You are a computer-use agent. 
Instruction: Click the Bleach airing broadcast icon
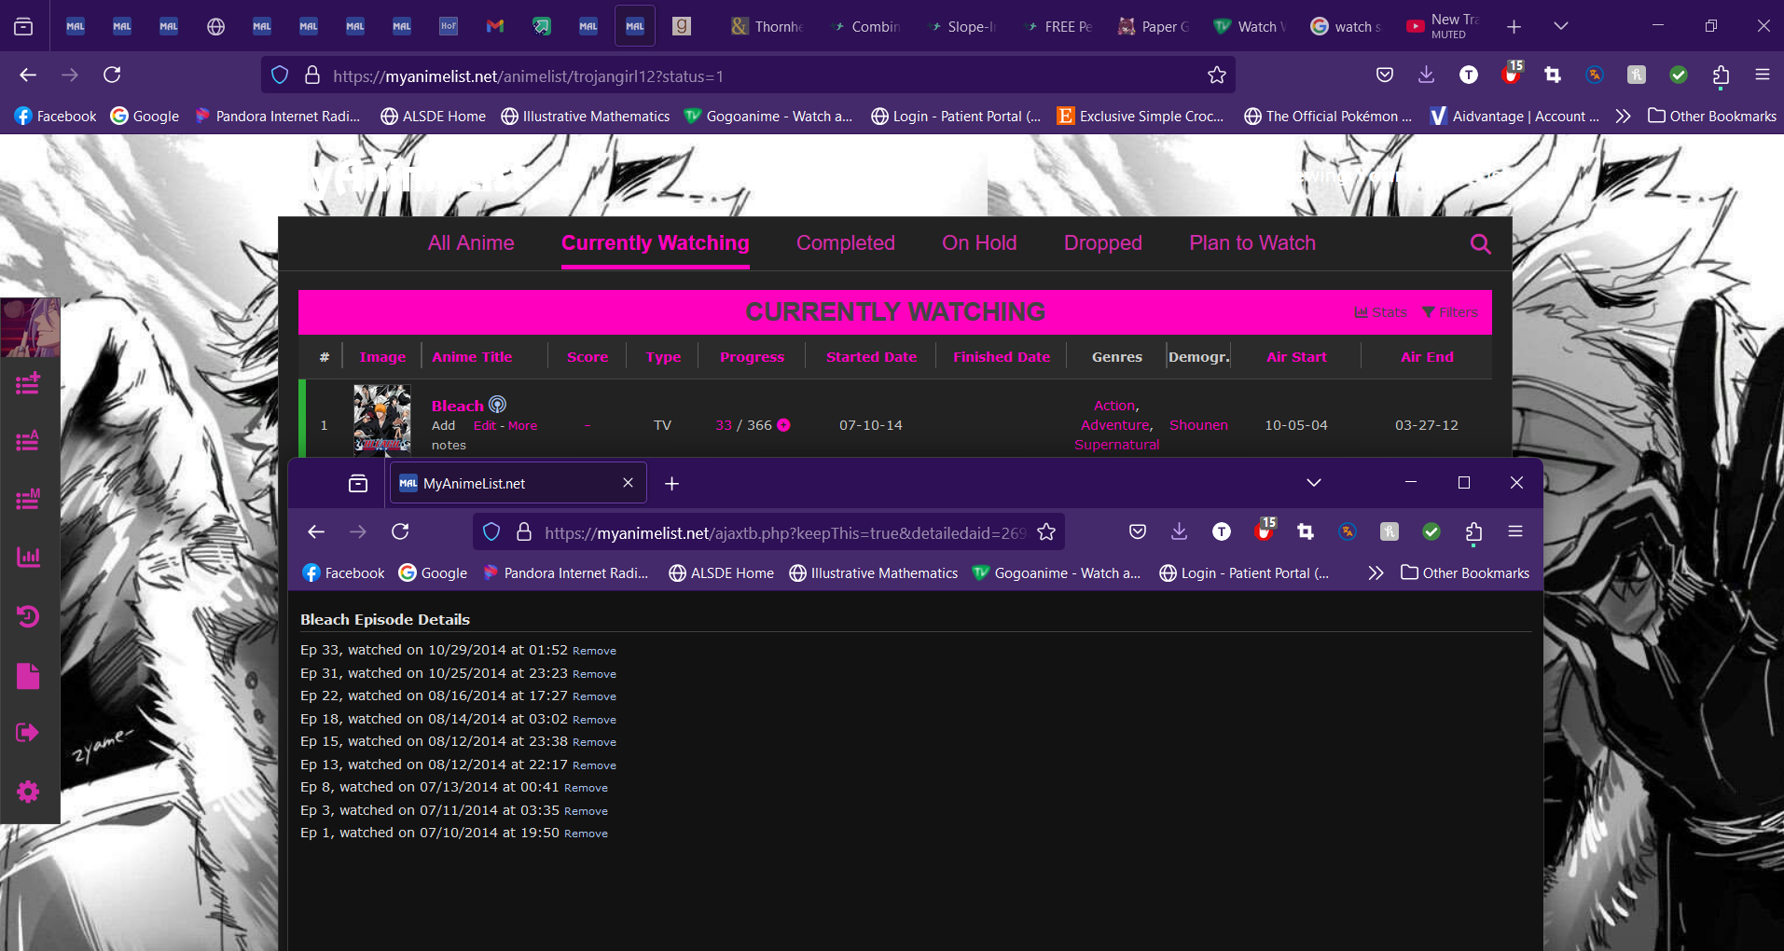497,405
